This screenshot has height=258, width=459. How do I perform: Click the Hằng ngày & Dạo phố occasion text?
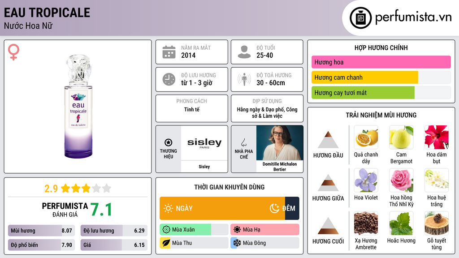(x=267, y=112)
